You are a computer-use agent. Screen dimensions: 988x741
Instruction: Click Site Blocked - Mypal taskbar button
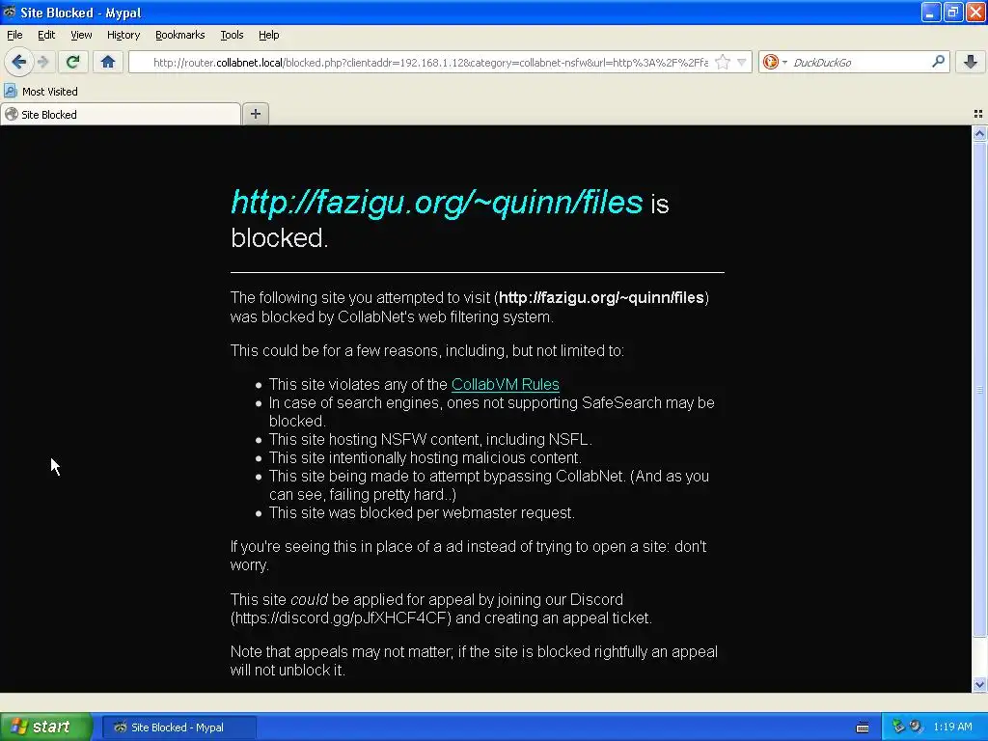coord(178,727)
